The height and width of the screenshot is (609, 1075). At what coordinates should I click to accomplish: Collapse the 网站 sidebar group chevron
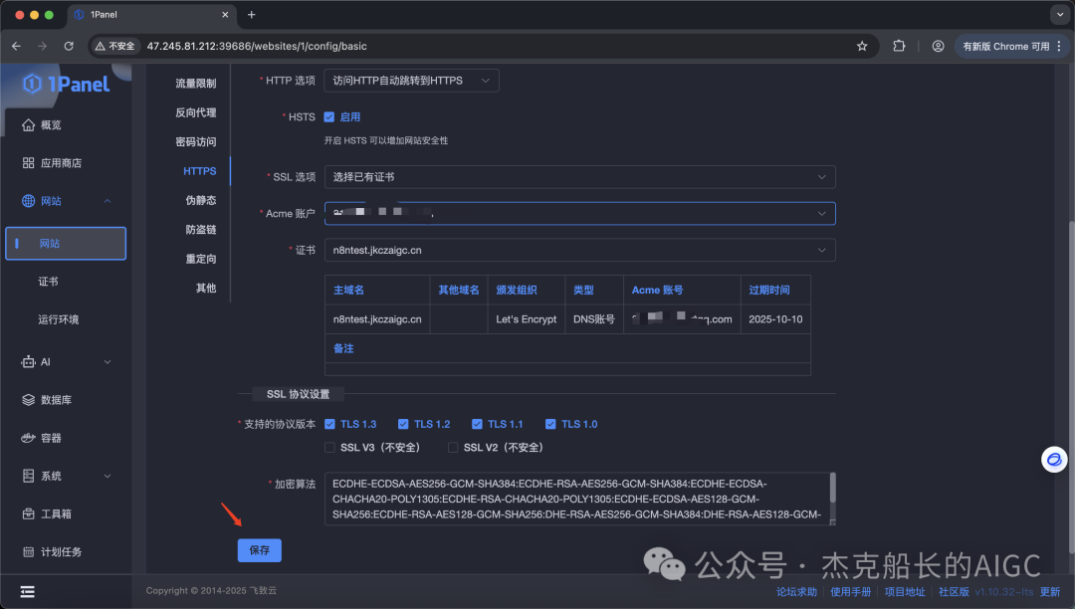point(107,201)
